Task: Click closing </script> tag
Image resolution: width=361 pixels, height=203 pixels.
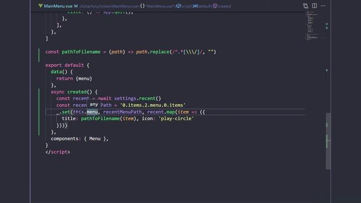Action: 58,152
